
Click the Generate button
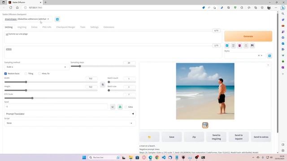(248, 36)
